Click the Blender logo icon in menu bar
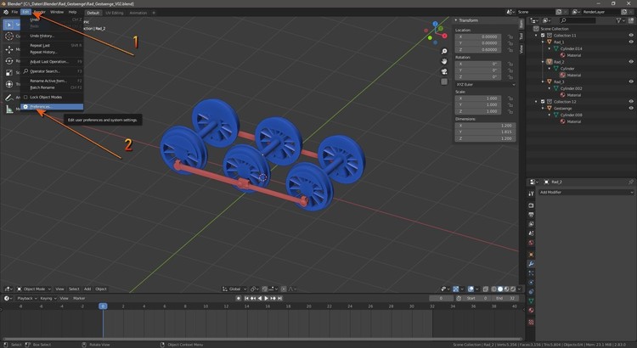The image size is (637, 348). click(6, 12)
